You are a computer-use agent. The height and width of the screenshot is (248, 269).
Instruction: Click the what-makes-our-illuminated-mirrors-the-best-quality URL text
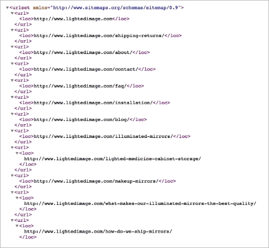140,203
